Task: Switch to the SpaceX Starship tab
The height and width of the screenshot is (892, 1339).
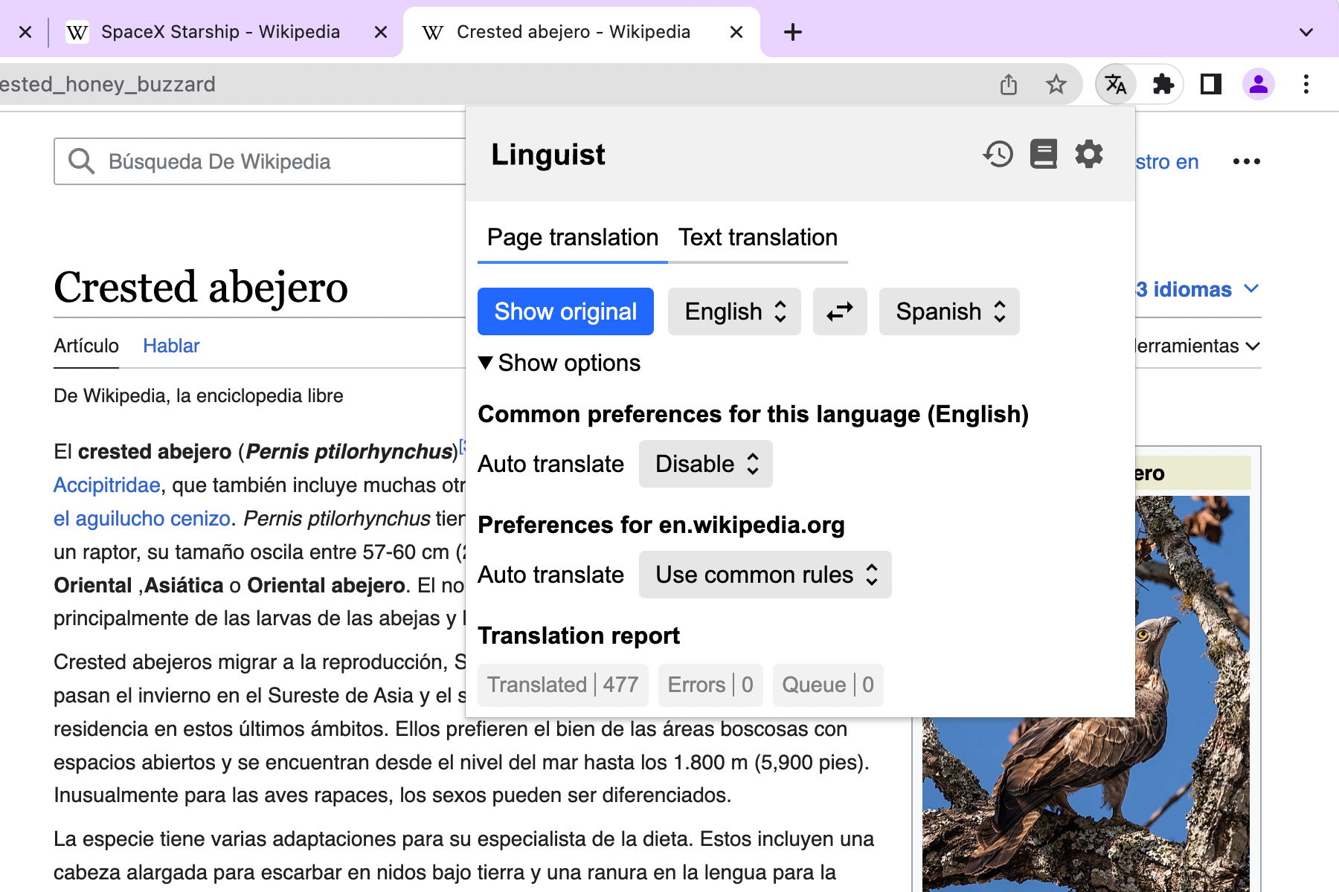Action: (221, 31)
